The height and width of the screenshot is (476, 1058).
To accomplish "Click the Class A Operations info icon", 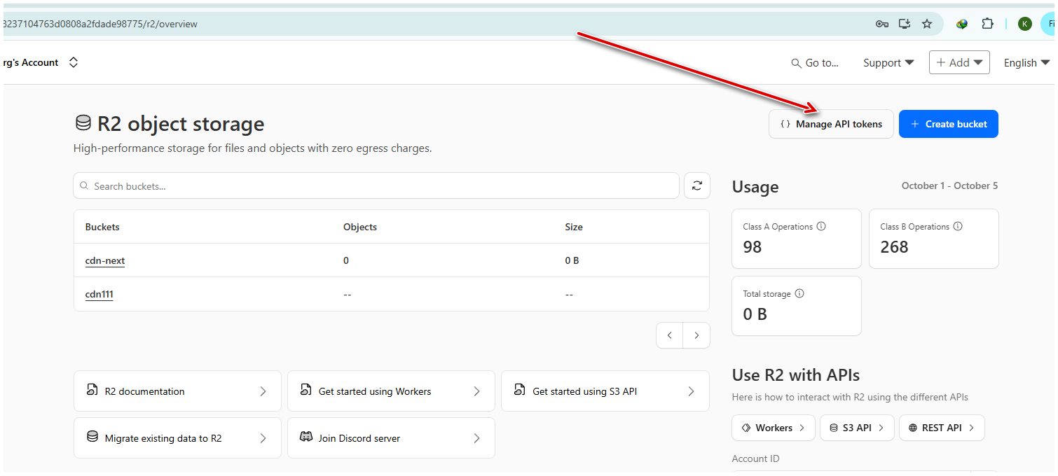I will point(821,227).
